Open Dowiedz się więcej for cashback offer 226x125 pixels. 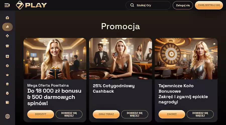(x=135, y=114)
